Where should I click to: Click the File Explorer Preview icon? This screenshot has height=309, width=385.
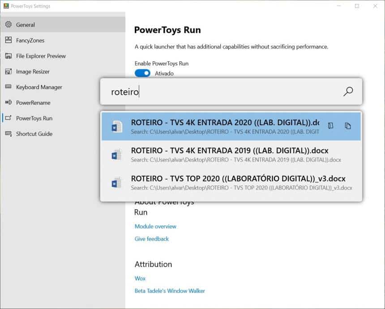point(9,56)
